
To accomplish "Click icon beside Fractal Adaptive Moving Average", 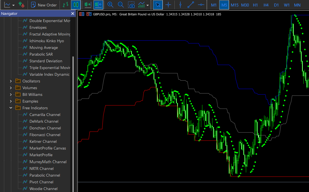I will click(25, 34).
